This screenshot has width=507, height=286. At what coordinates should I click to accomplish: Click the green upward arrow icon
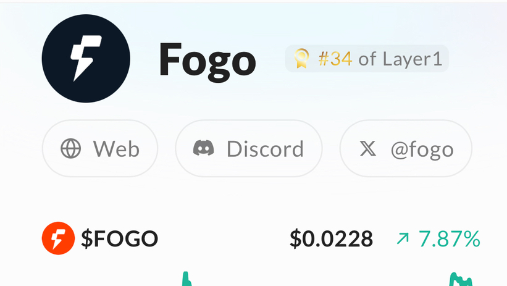[403, 239]
